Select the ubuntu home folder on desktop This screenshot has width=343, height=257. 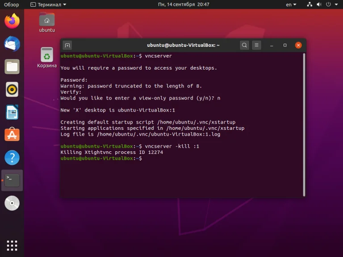point(47,22)
